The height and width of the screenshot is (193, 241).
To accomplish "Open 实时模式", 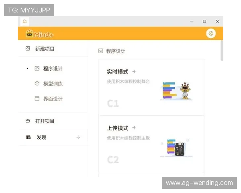I will [118, 72].
